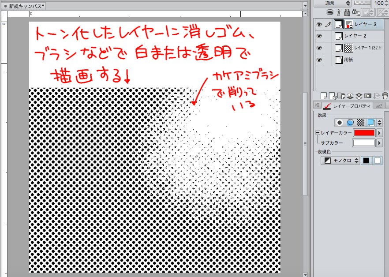Select the レイヤープロパティ tab
Screen dimensions: 389x277
tap(347, 106)
